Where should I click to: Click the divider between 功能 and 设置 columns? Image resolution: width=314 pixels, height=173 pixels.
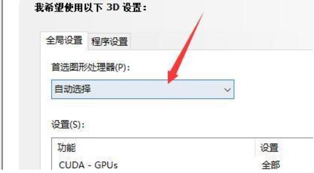[x=255, y=148]
